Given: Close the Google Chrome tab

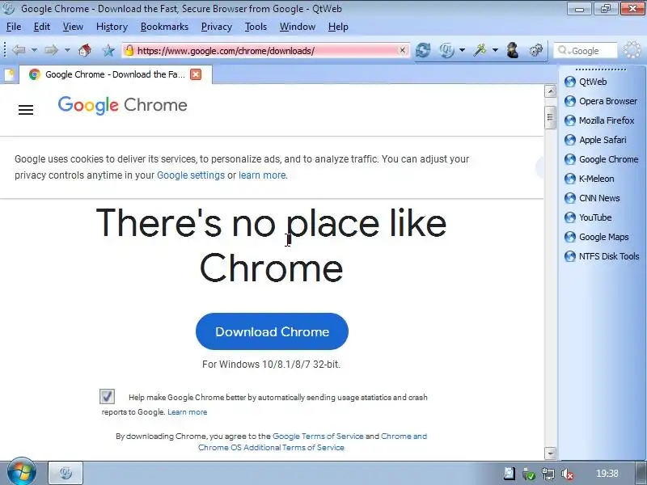Looking at the screenshot, I should coord(196,74).
